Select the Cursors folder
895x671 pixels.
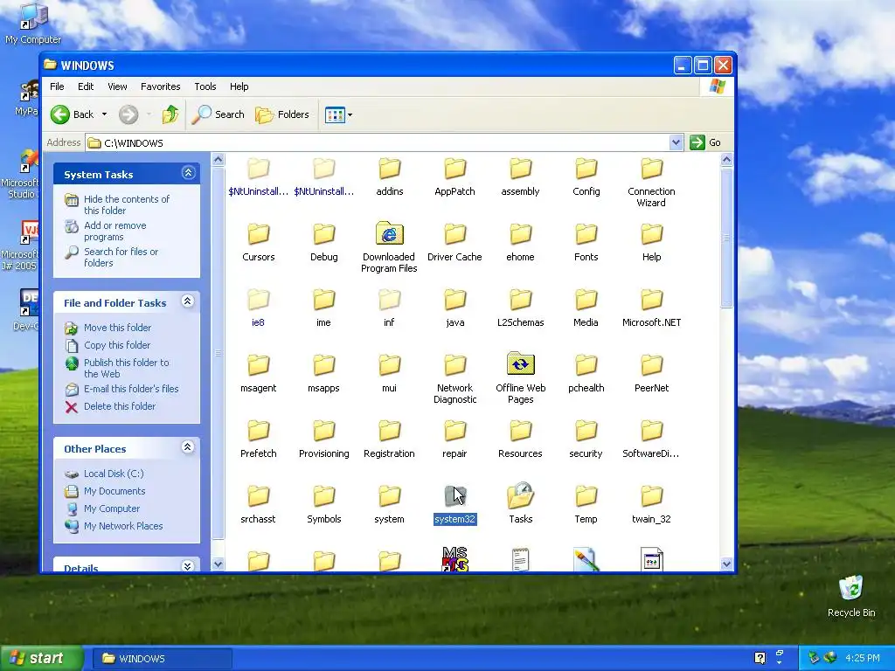click(259, 242)
